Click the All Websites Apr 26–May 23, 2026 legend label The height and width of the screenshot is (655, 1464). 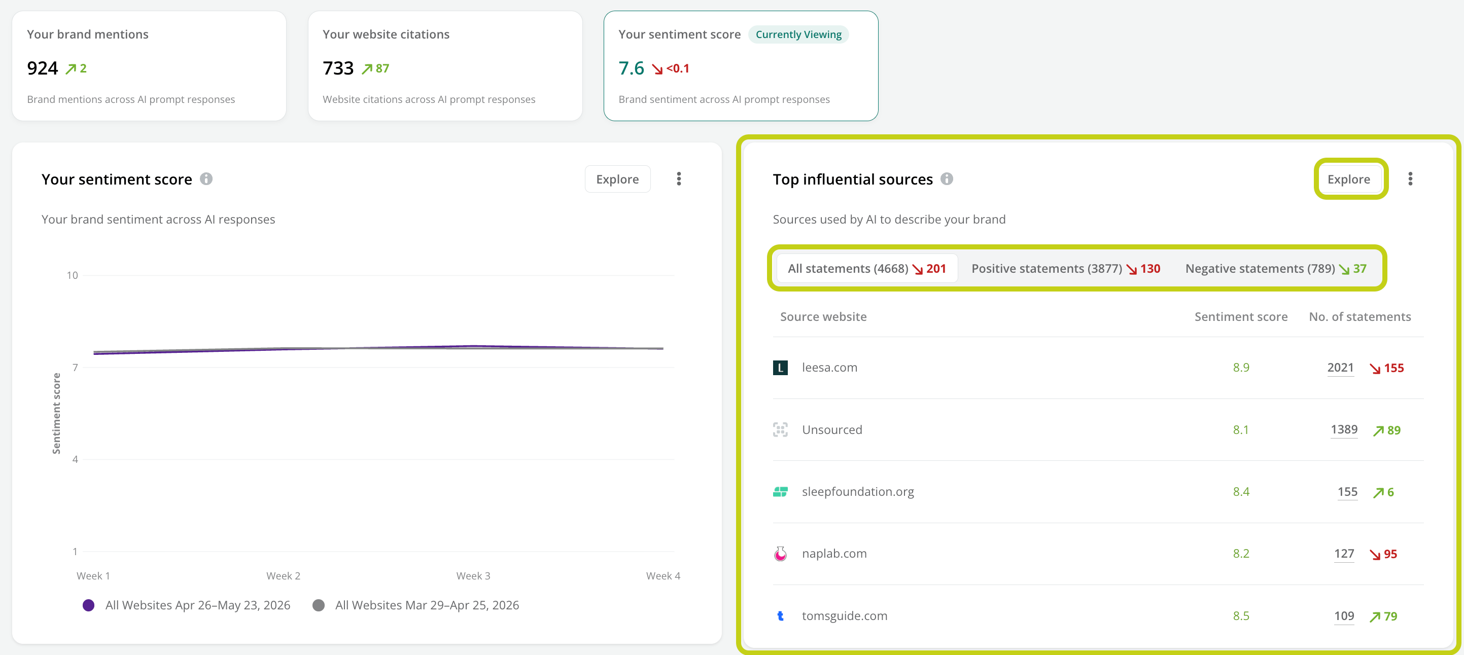coord(197,605)
